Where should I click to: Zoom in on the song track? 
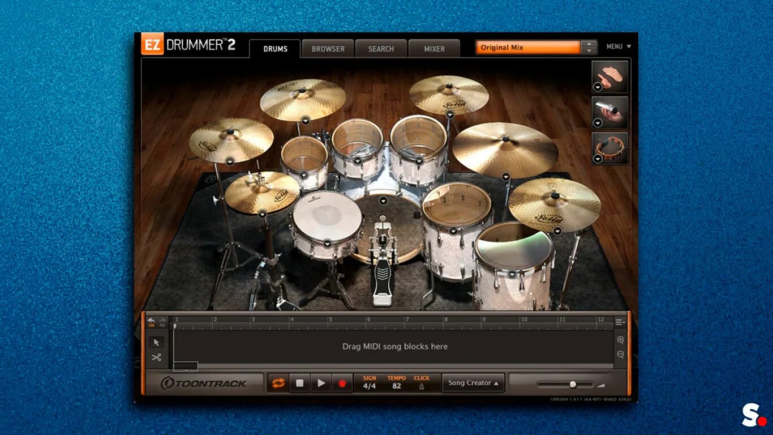point(620,340)
